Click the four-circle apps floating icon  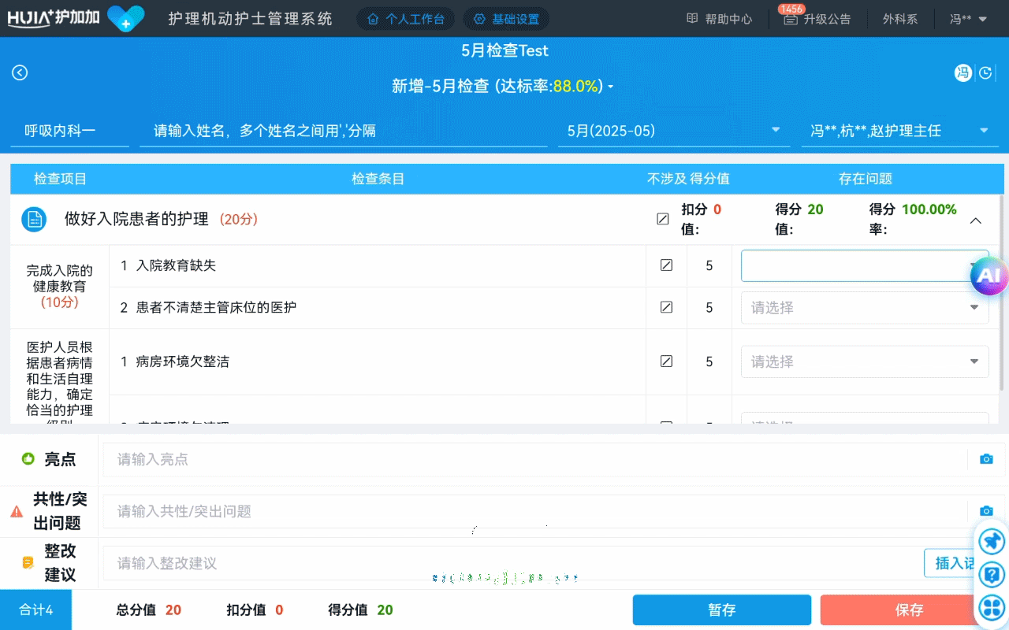992,608
